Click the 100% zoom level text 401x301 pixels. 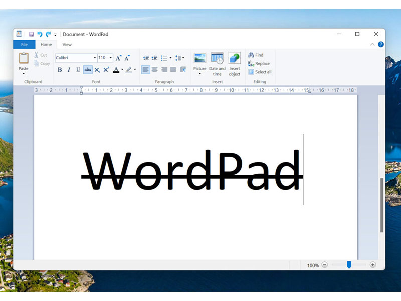tap(313, 265)
